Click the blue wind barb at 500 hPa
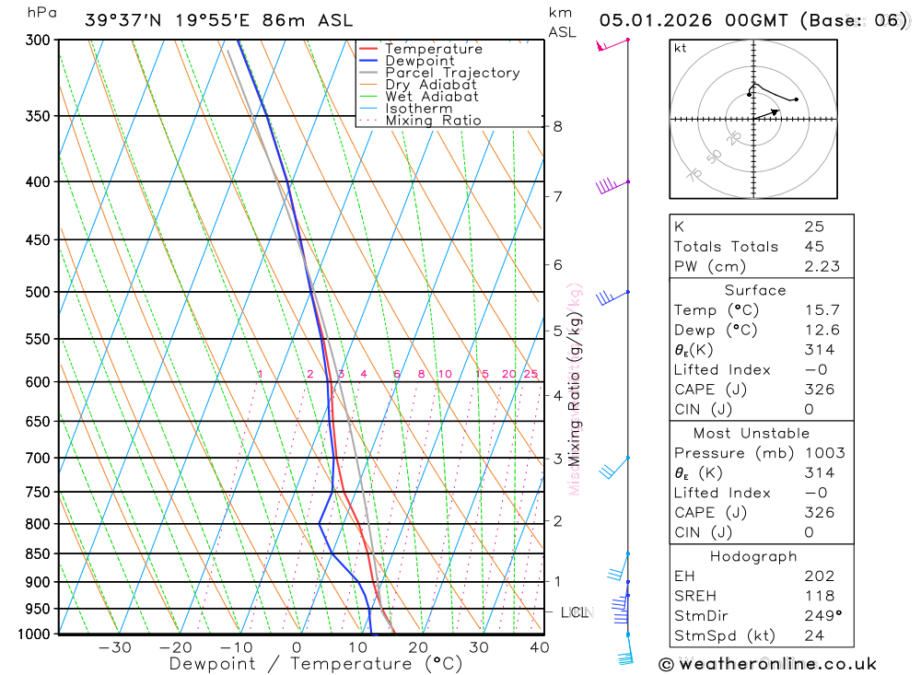The height and width of the screenshot is (675, 921). [x=612, y=297]
